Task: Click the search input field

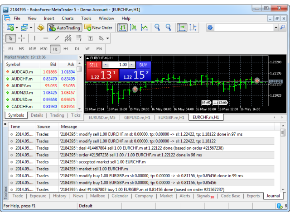Action: [x=244, y=28]
